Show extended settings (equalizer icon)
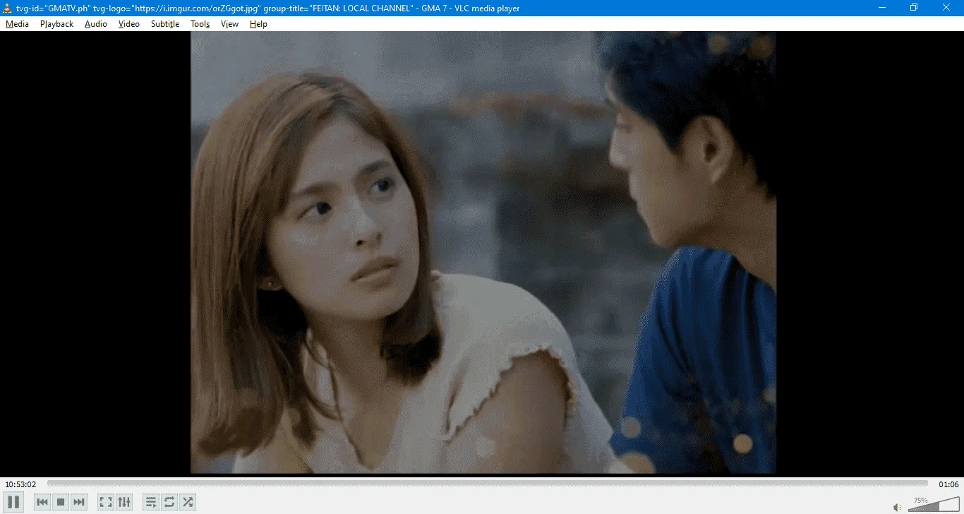The width and height of the screenshot is (964, 514). click(124, 502)
